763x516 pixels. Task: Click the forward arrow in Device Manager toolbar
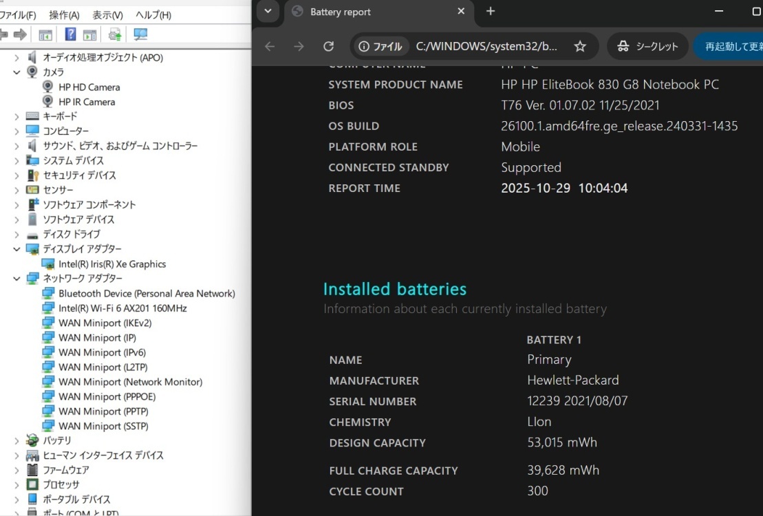20,34
